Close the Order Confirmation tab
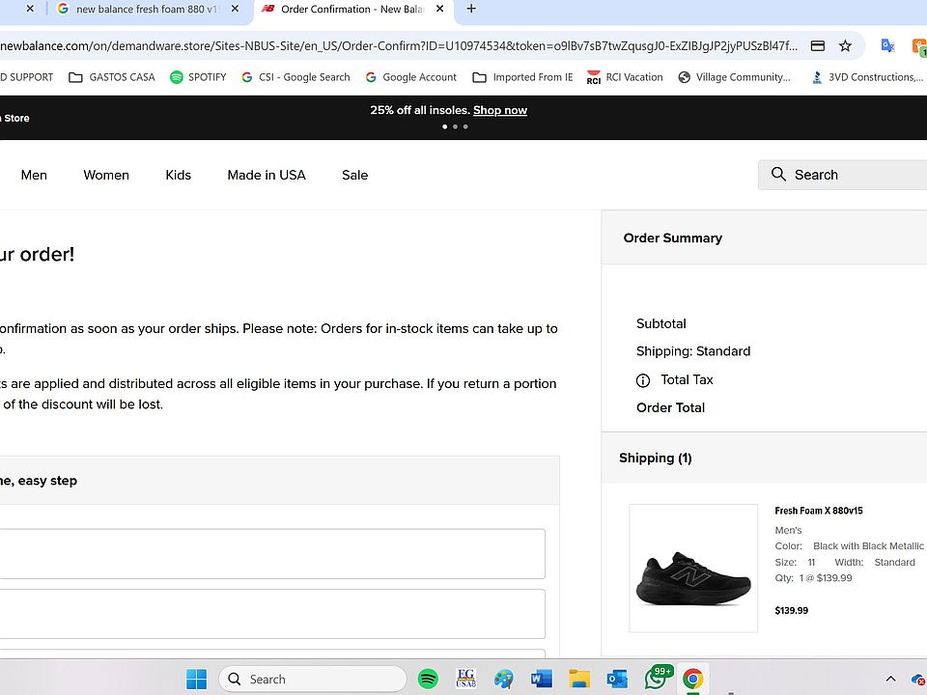This screenshot has height=695, width=927. [x=439, y=9]
